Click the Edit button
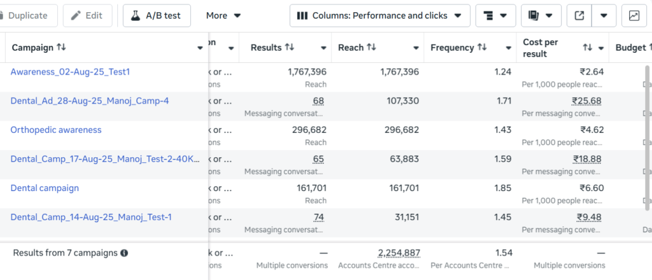Image resolution: width=652 pixels, height=280 pixels. 87,15
